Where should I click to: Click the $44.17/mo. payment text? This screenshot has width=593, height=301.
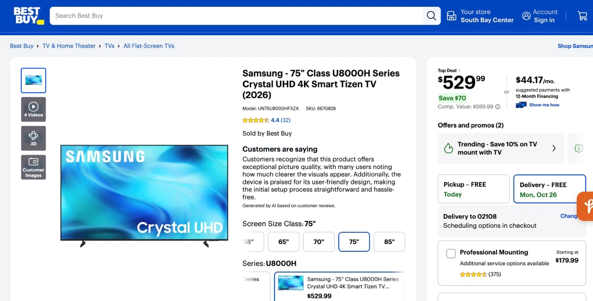[535, 80]
